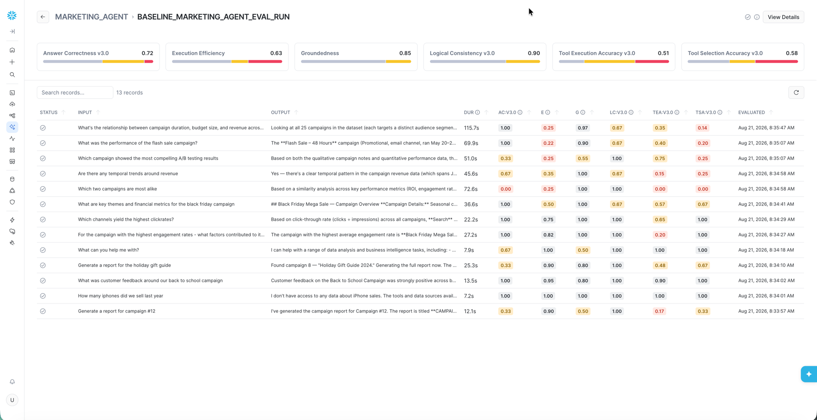
Task: Select the Execution Efficiency metric card
Action: [x=227, y=57]
